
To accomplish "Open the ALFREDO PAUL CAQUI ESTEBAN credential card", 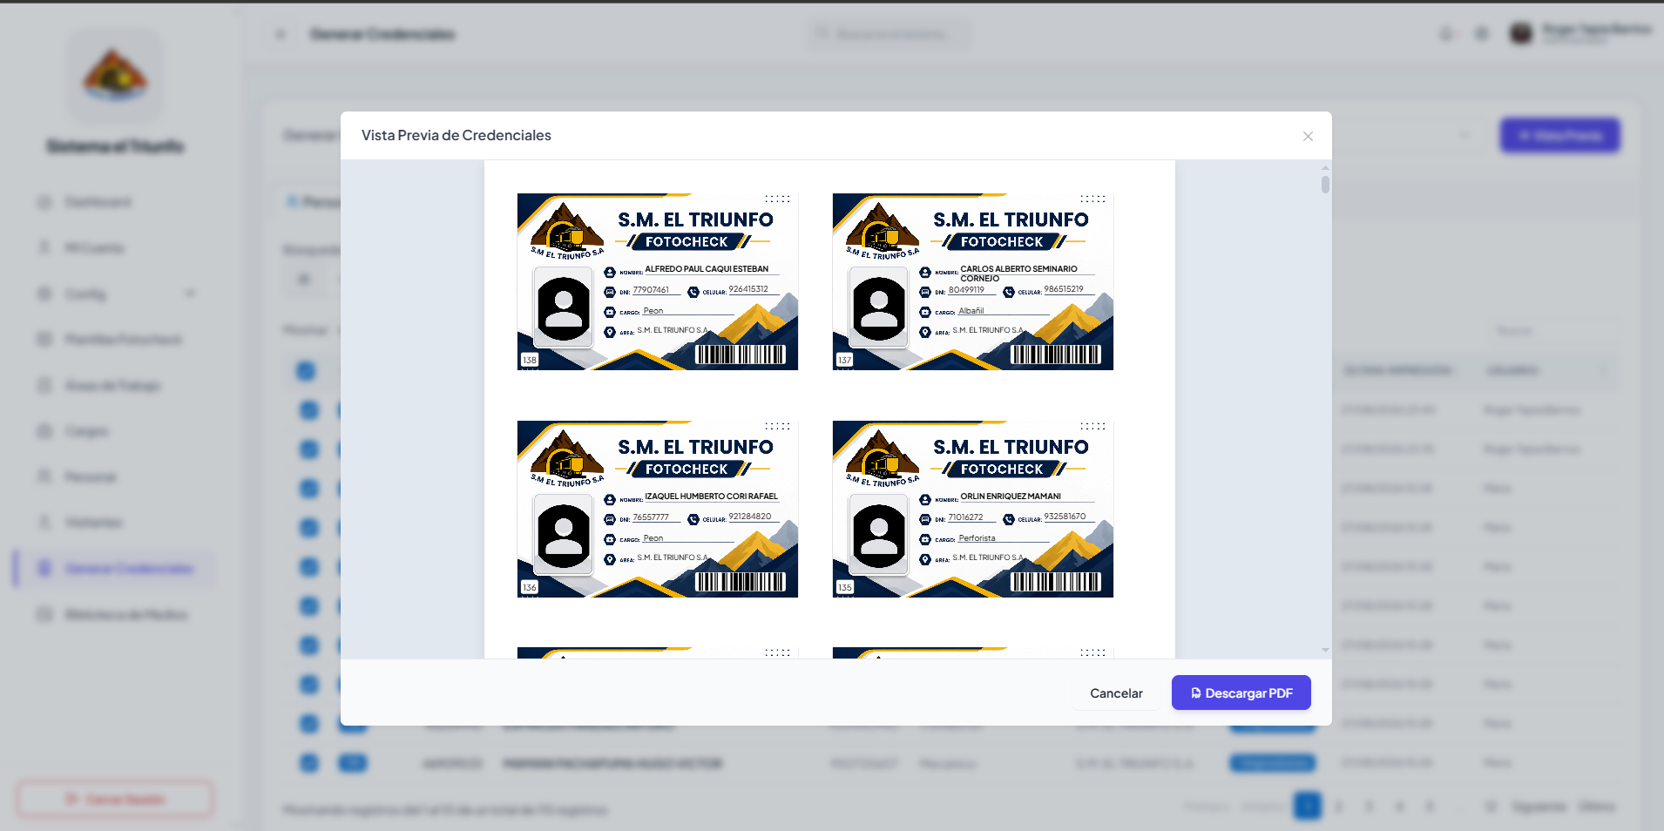I will [x=658, y=281].
